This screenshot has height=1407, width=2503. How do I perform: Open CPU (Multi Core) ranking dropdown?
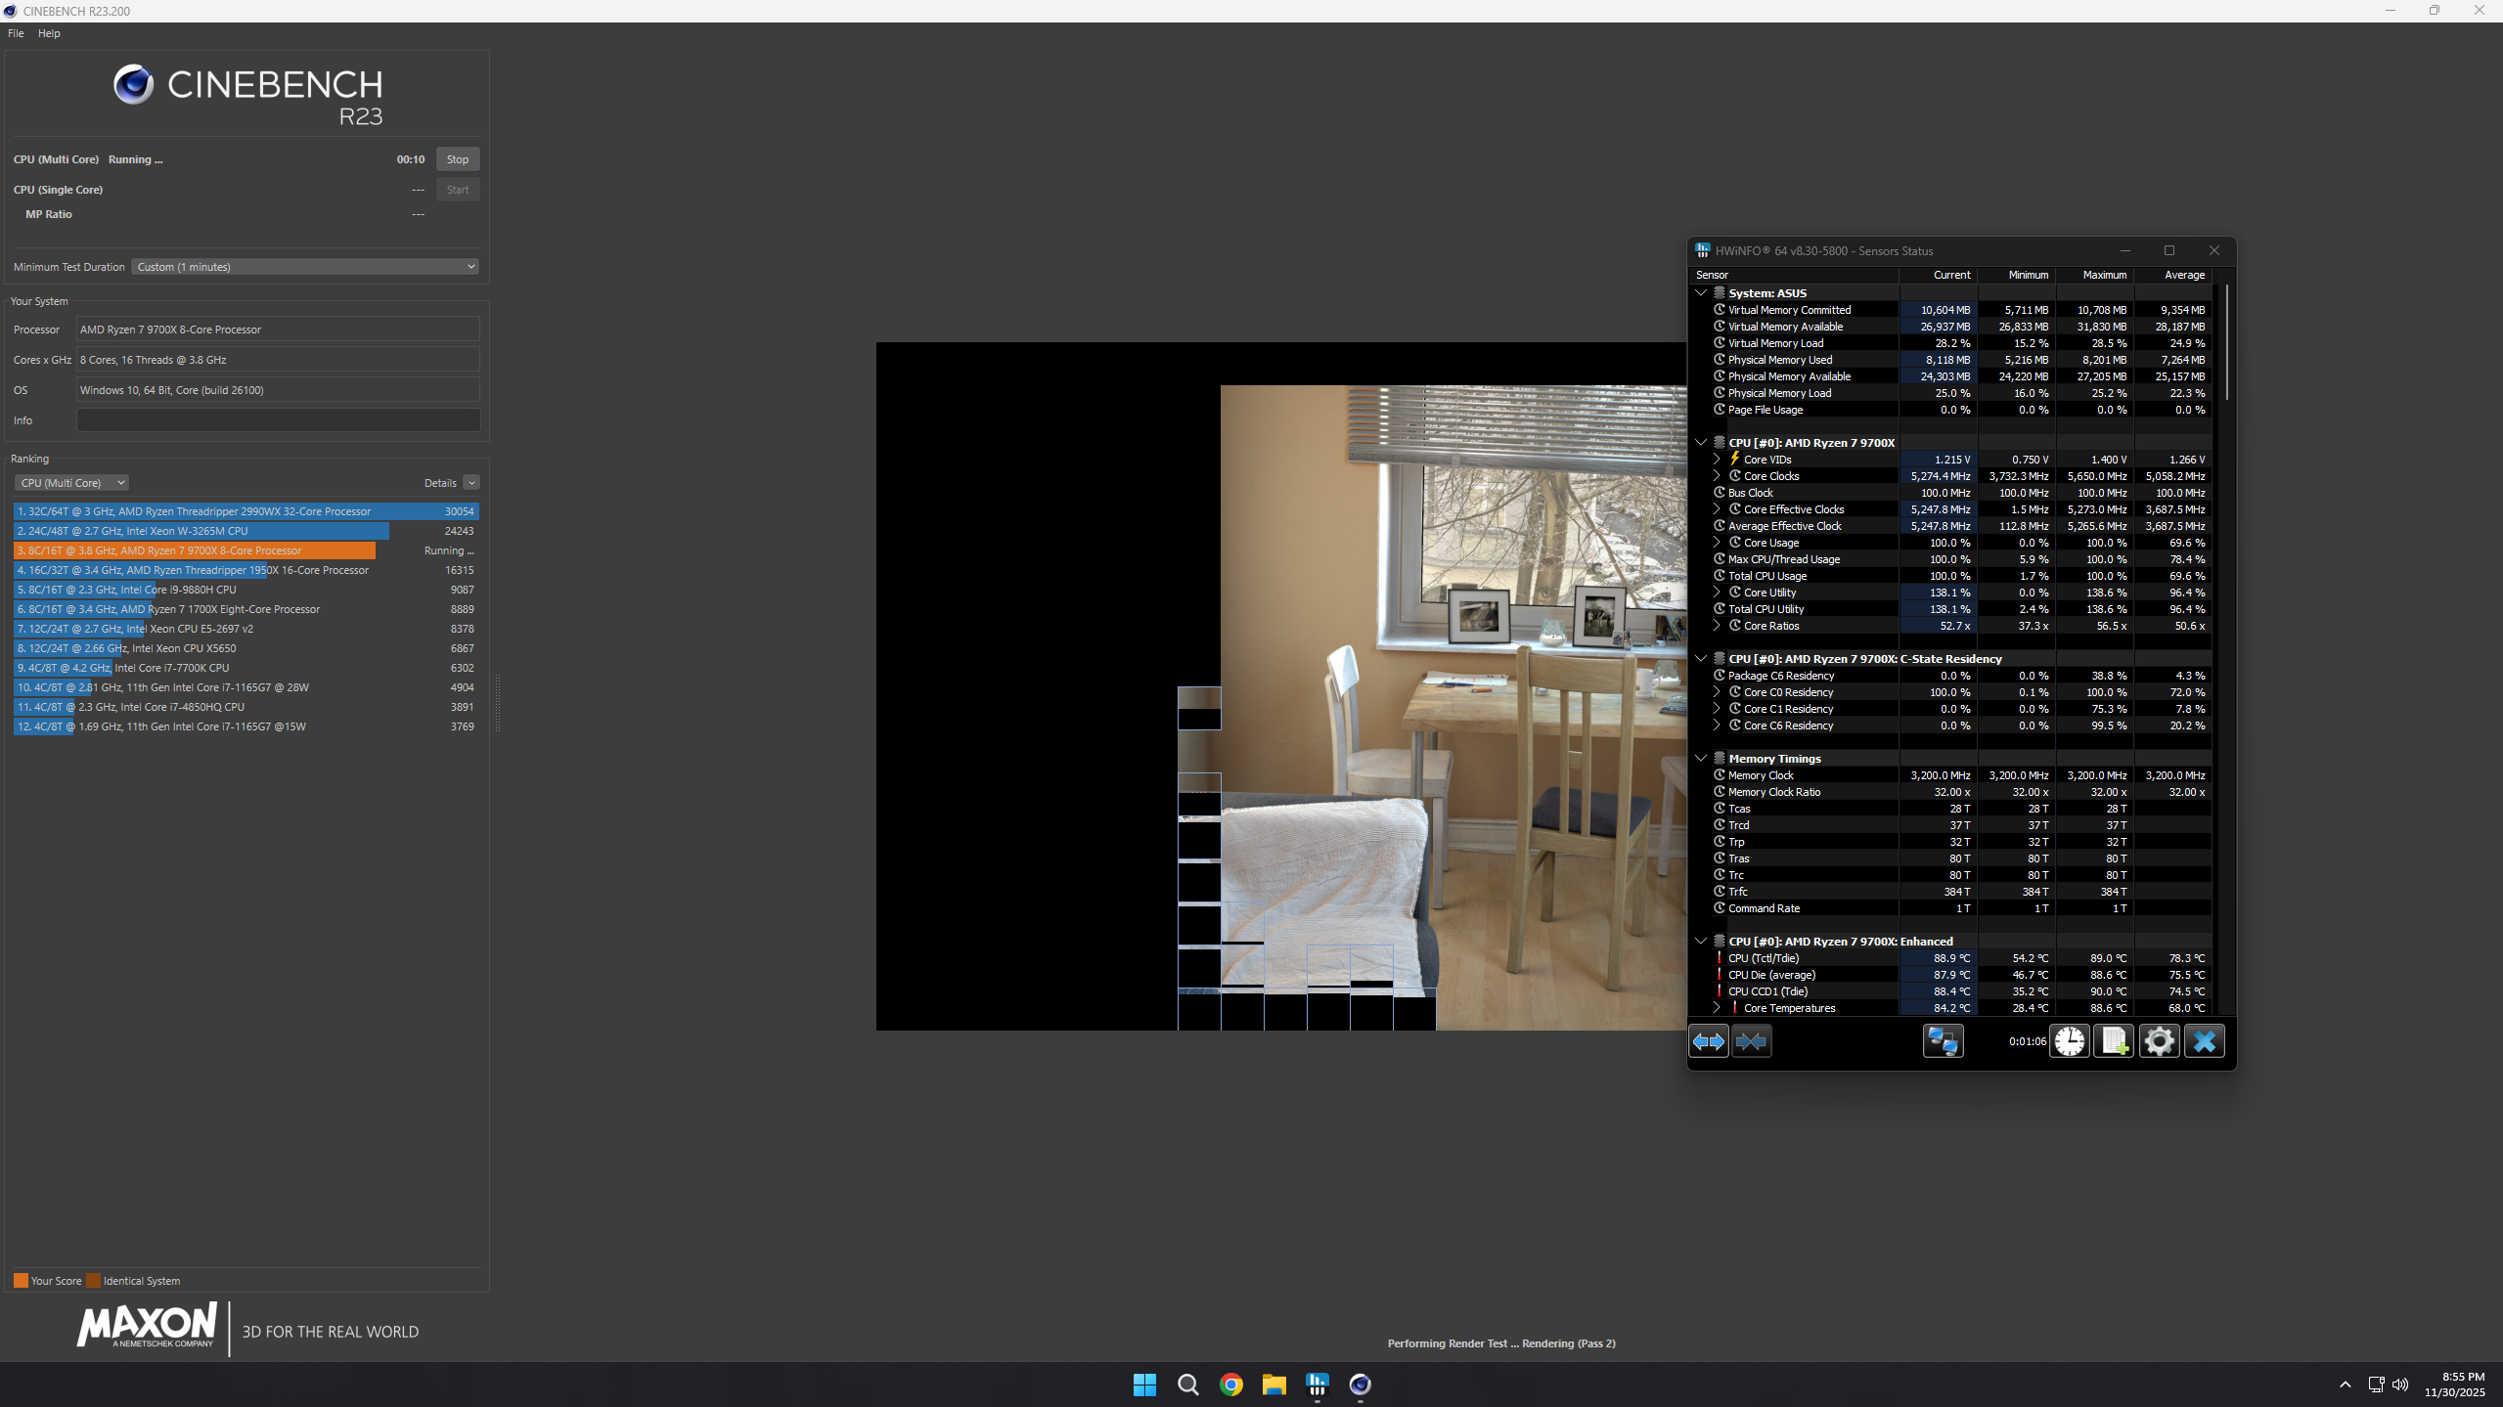tap(71, 483)
